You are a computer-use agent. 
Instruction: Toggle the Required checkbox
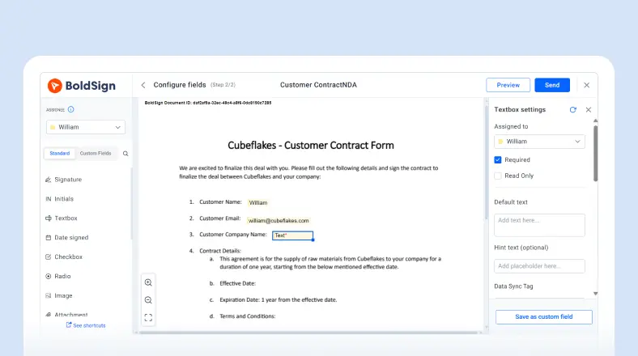pos(498,159)
